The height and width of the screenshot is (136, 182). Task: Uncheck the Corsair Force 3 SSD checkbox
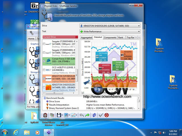point(44,61)
